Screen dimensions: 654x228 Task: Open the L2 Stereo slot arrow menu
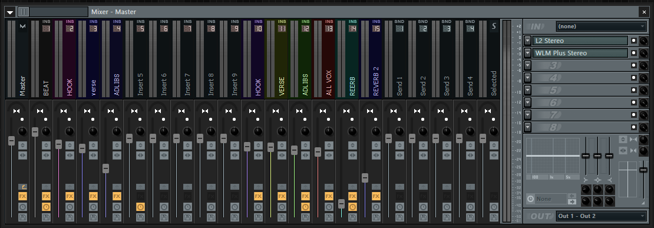coord(528,41)
